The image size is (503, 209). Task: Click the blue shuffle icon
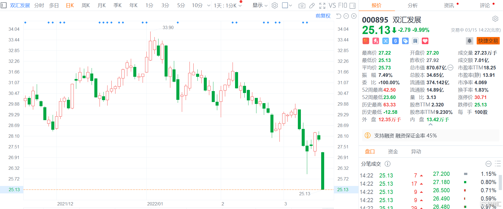385,41
